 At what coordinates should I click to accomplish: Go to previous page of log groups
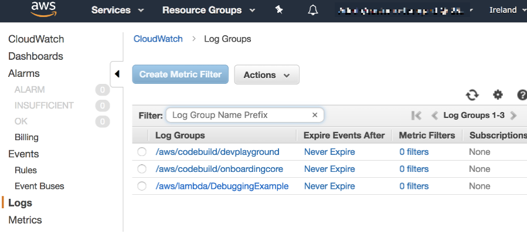point(434,116)
